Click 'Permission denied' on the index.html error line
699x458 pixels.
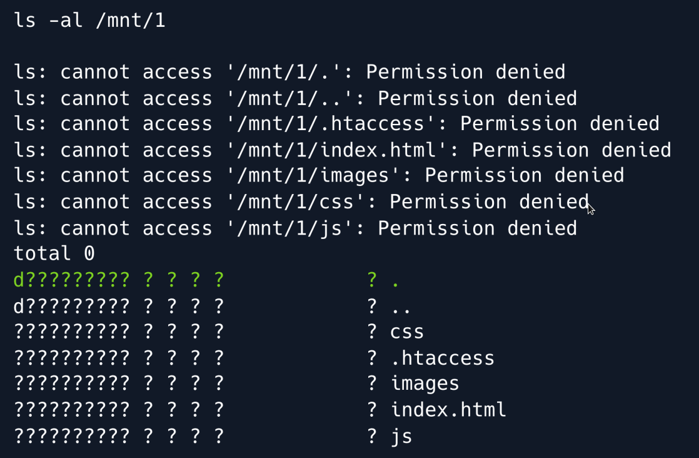pos(571,150)
